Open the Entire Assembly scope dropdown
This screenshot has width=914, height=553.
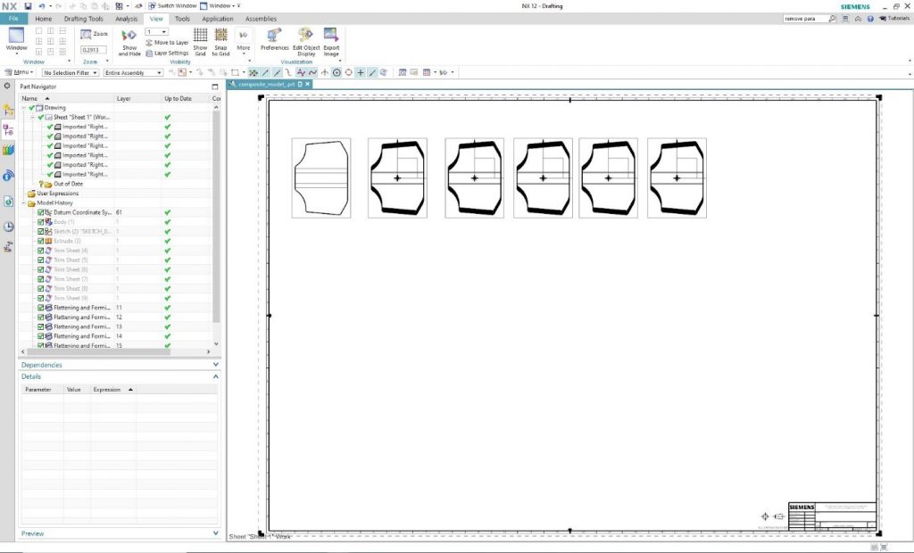tap(133, 72)
